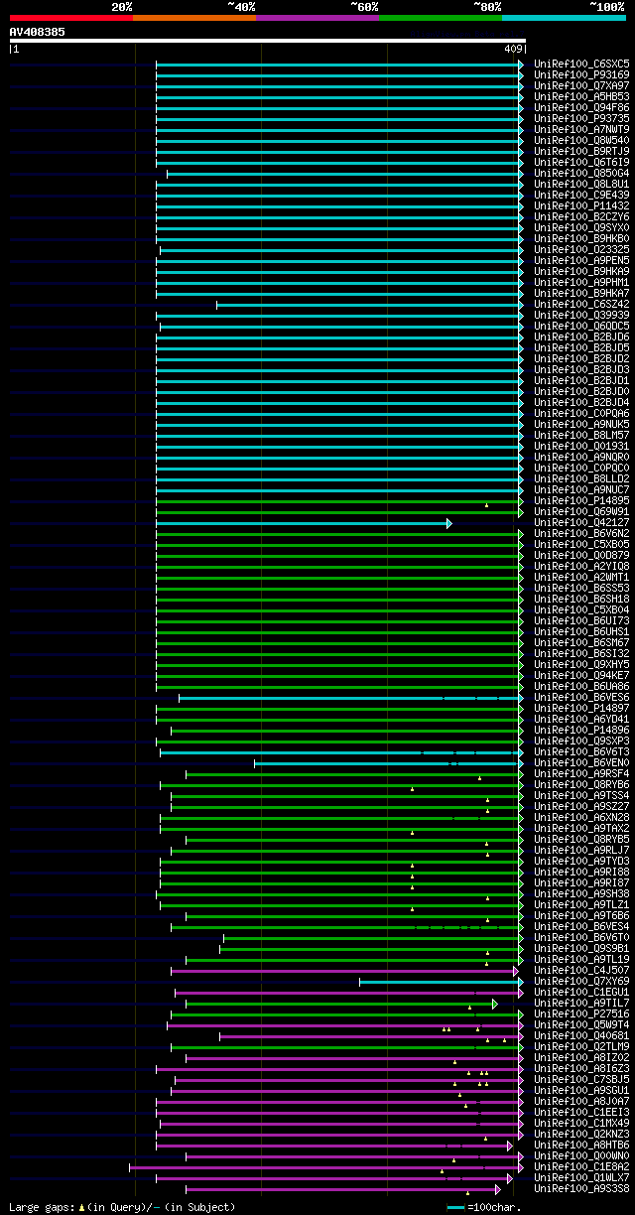Select the UniRef100_A2YIQ8 label
The image size is (635, 1215).
[581, 567]
